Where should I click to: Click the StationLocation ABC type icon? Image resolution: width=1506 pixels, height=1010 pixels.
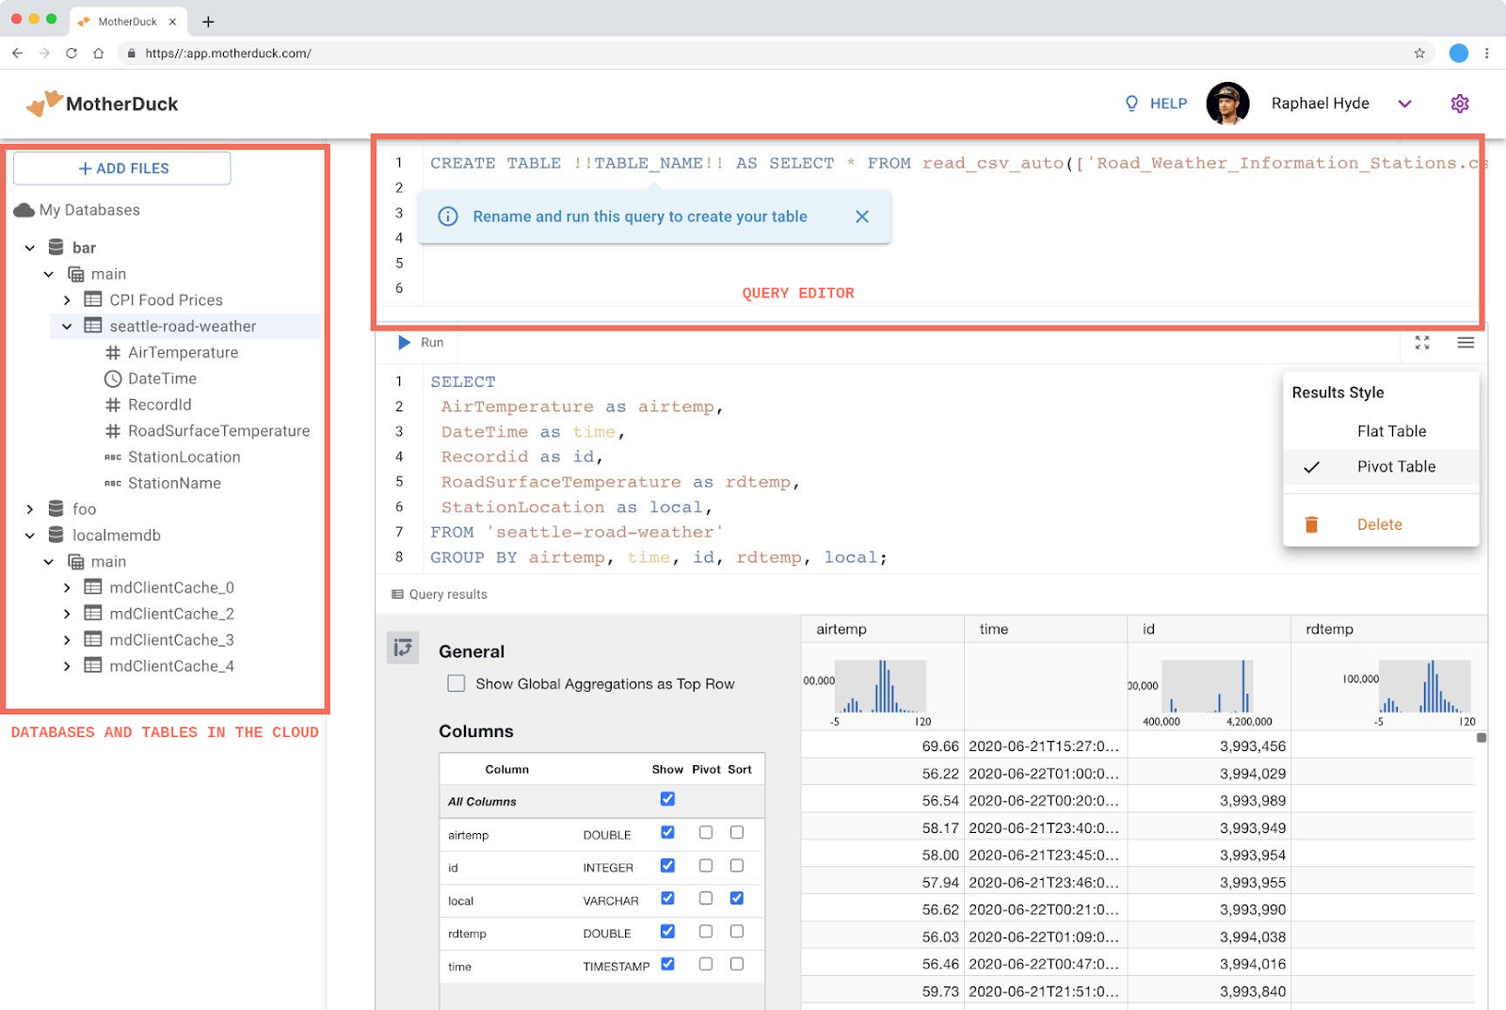pyautogui.click(x=113, y=457)
